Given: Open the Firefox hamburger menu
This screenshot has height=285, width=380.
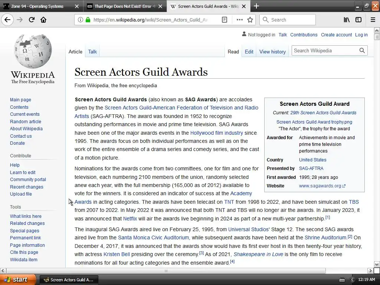Looking at the screenshot, I should click(373, 20).
